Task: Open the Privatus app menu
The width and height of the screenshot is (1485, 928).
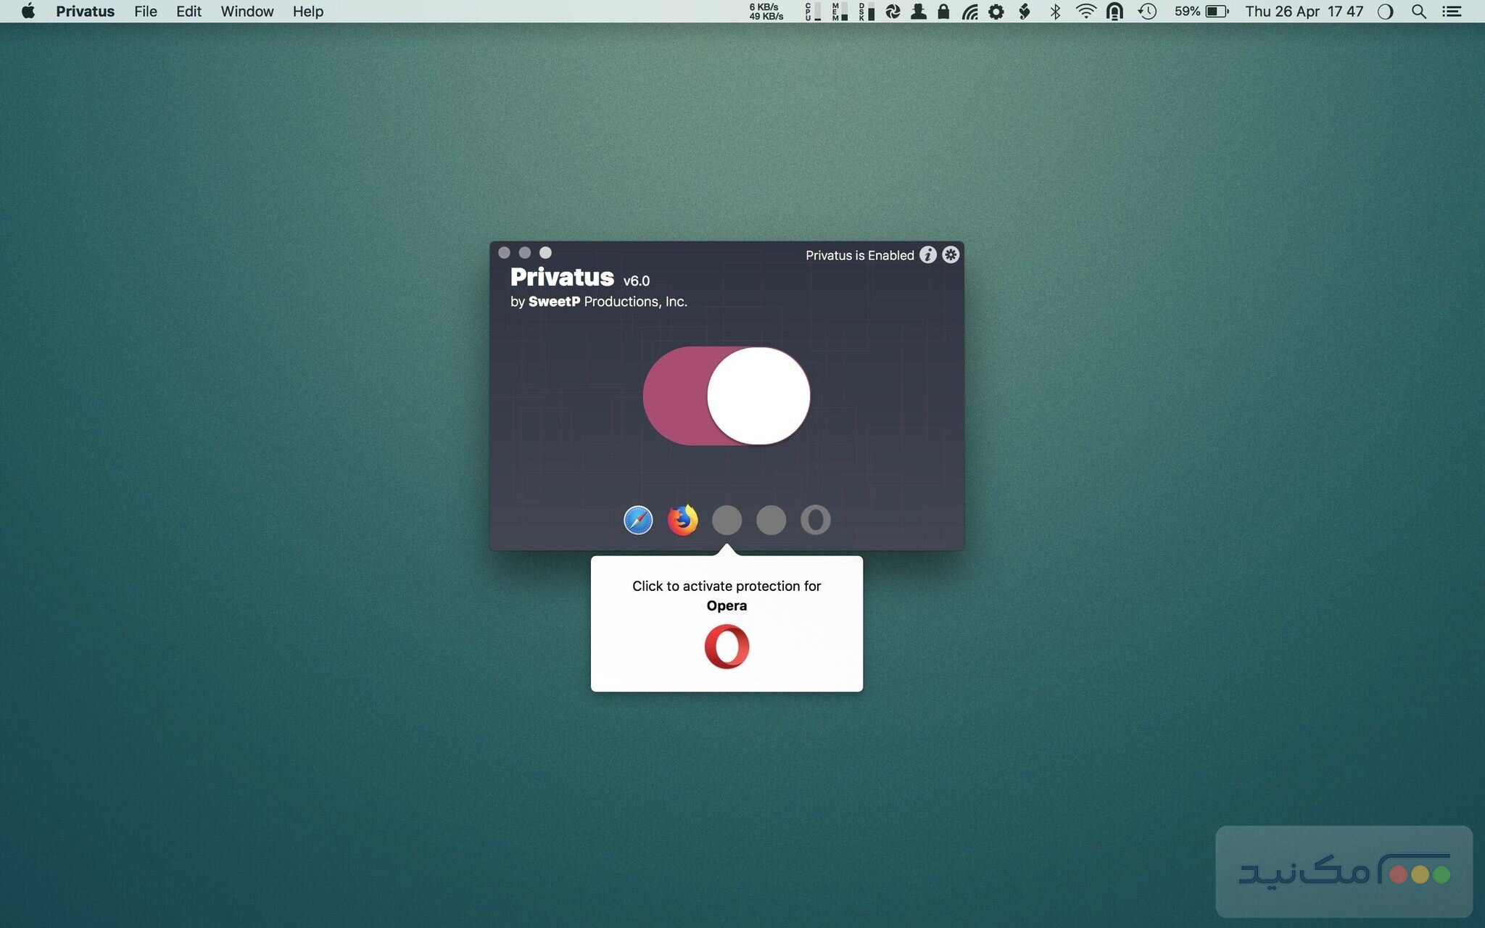Action: (x=85, y=12)
